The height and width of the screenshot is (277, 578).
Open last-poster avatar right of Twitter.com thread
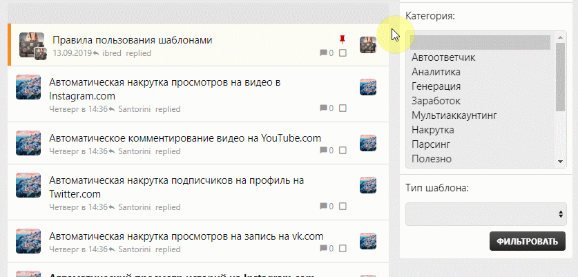[368, 185]
